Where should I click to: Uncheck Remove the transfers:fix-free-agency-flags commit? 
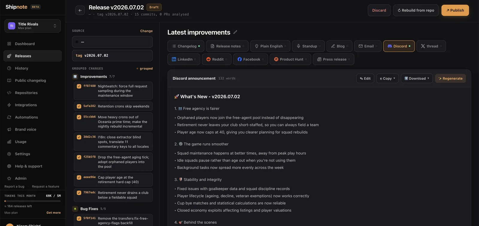click(79, 219)
